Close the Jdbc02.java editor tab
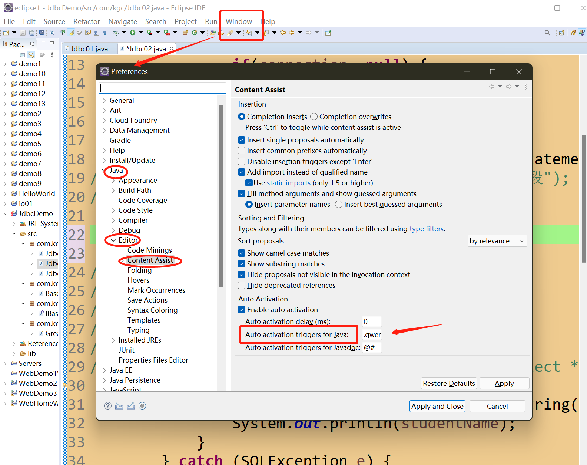Viewport: 587px width, 465px height. click(x=171, y=48)
